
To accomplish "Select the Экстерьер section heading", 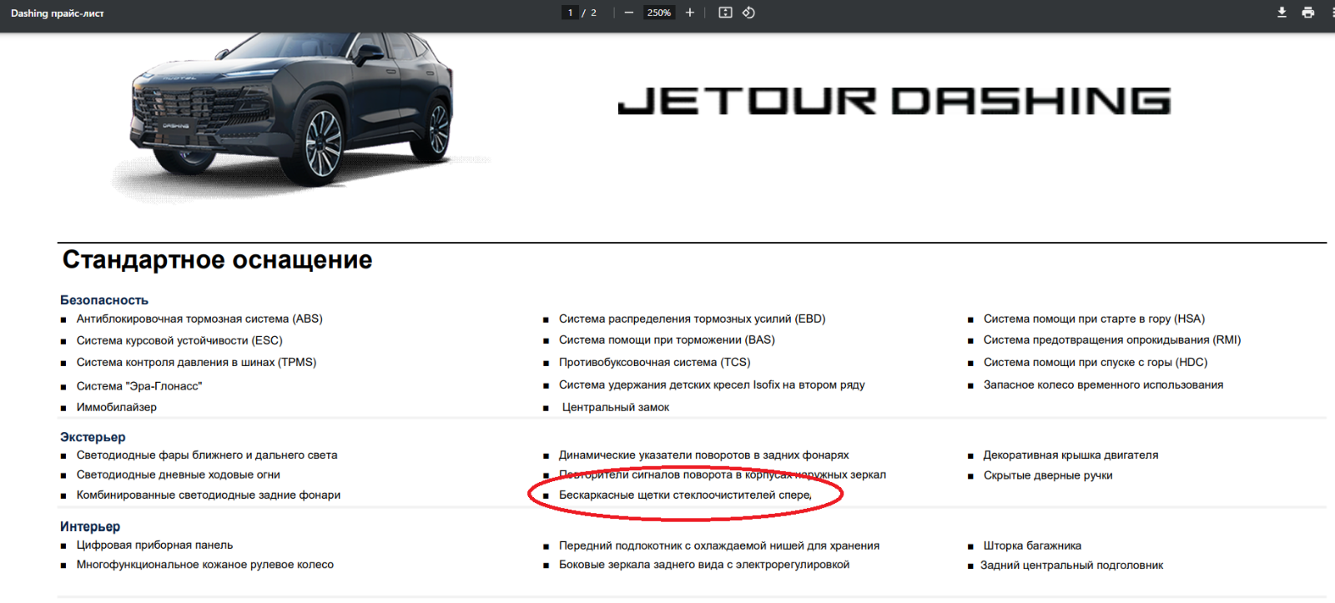I will tap(93, 437).
